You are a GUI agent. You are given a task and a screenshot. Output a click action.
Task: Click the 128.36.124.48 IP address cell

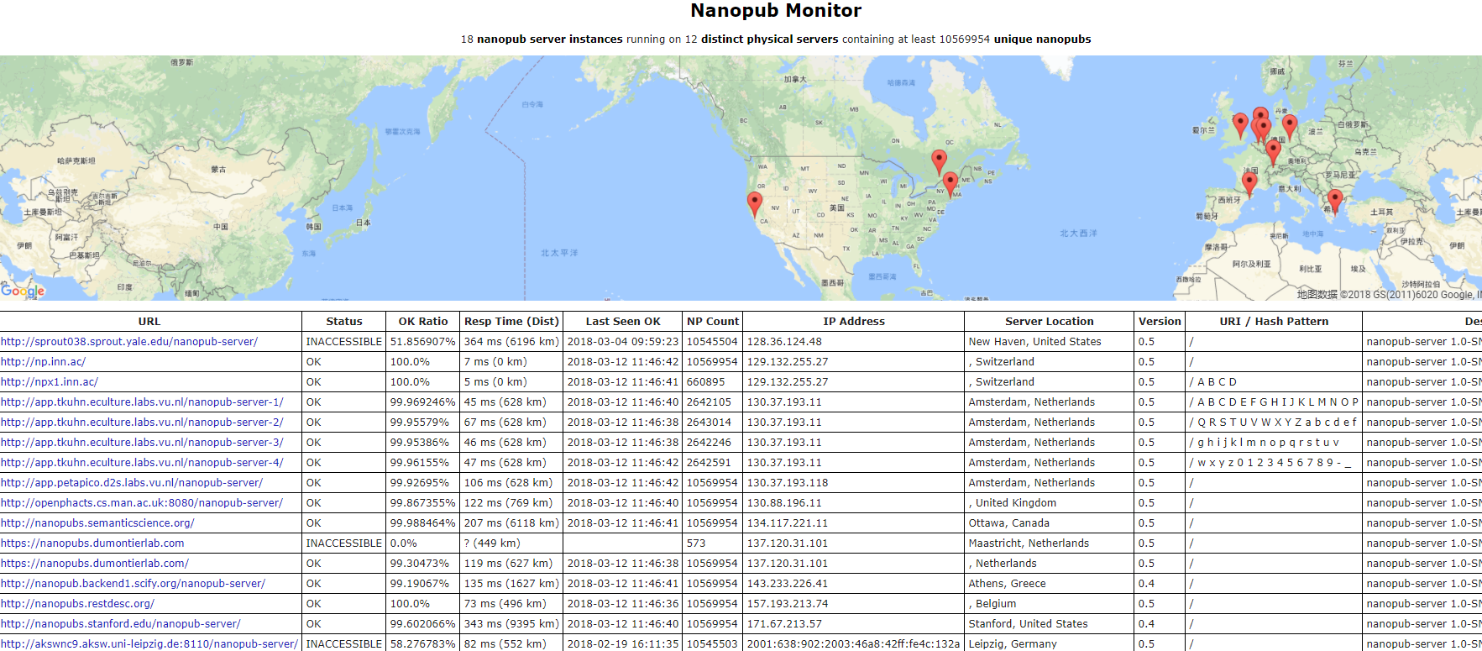pyautogui.click(x=854, y=342)
